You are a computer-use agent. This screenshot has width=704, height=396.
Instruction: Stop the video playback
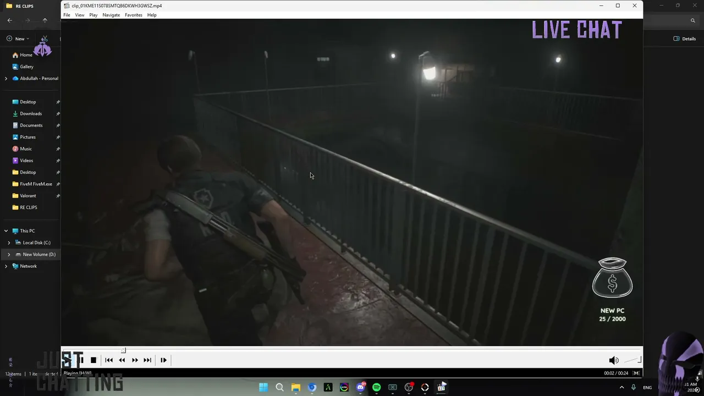pyautogui.click(x=94, y=360)
